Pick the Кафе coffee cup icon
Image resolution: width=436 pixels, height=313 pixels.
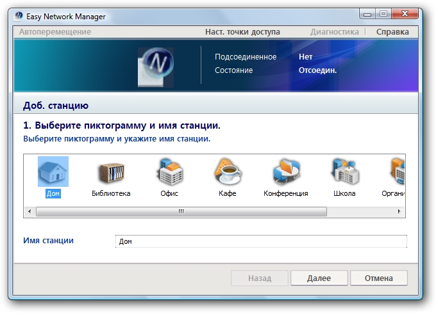tap(228, 172)
